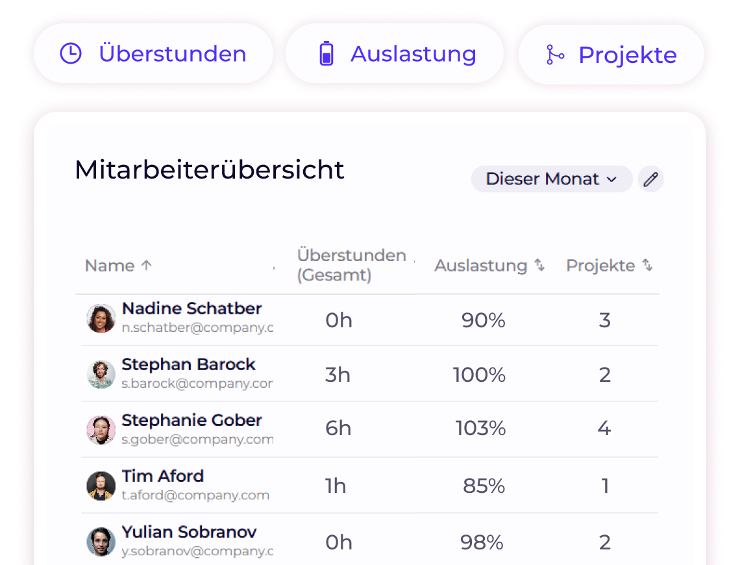The width and height of the screenshot is (740, 565).
Task: Click the Projekte sort arrows icon
Action: coord(647,265)
